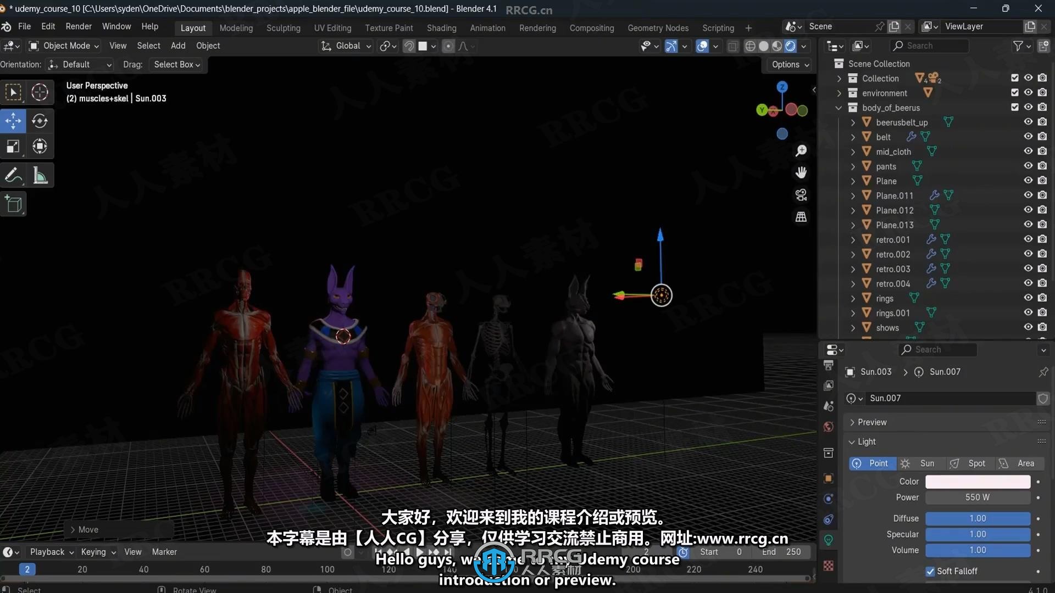Uncheck the Collection exclude checkbox
The image size is (1055, 593).
(x=1014, y=78)
